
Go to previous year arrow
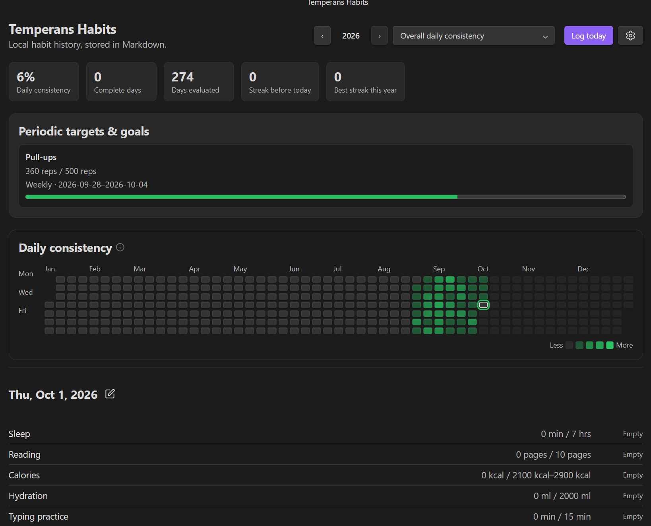tap(322, 36)
